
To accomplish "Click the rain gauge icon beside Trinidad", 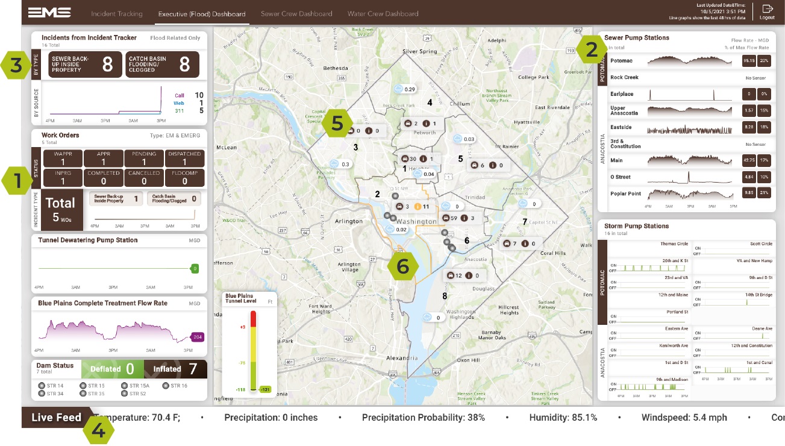I will [446, 206].
